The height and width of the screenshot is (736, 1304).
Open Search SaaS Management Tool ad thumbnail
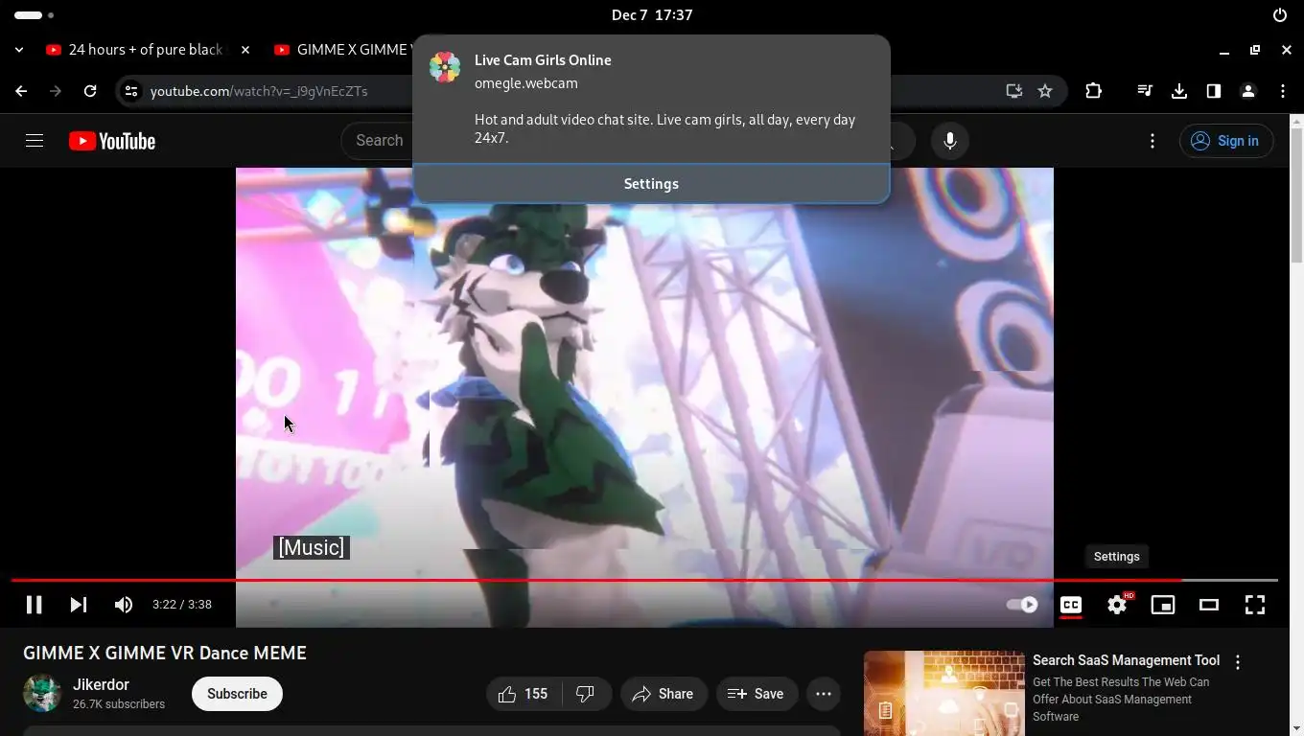(944, 694)
